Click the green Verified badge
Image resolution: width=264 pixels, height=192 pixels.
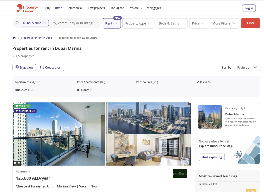click(23, 106)
